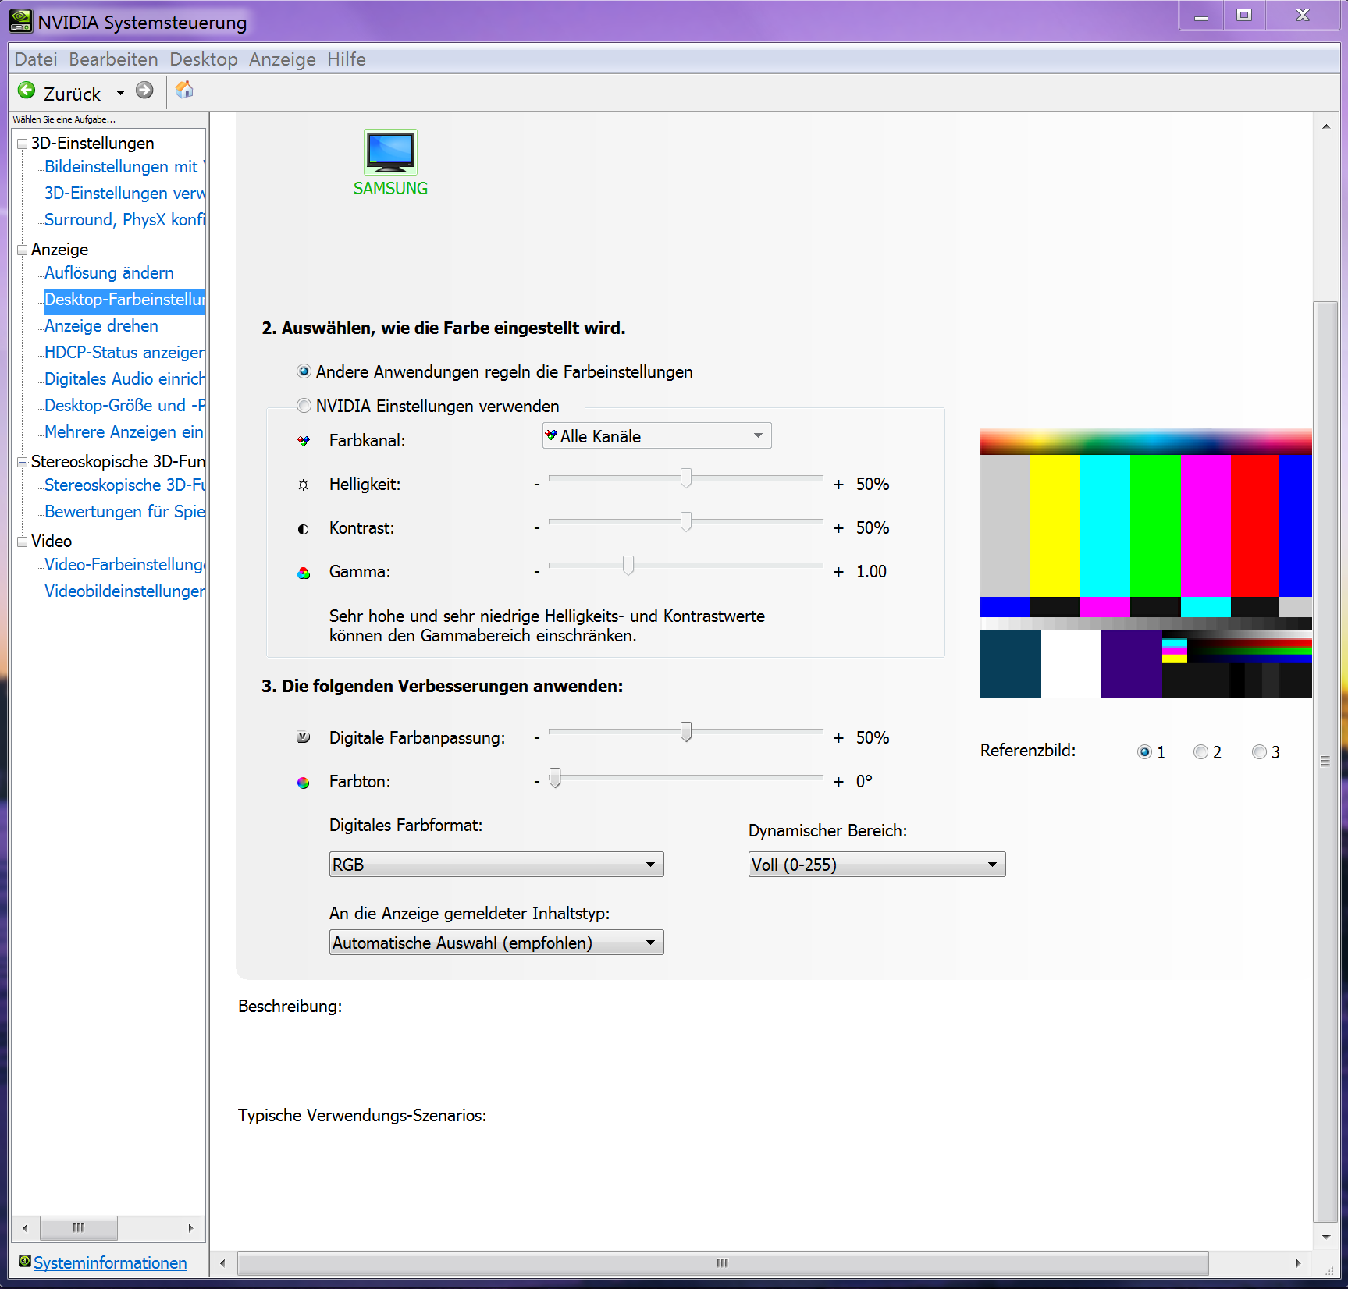Open the Desktop menu

[204, 59]
